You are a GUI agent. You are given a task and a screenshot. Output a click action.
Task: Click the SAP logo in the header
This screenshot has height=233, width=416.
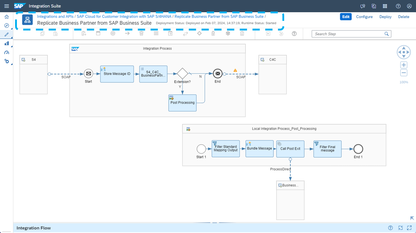click(x=20, y=6)
